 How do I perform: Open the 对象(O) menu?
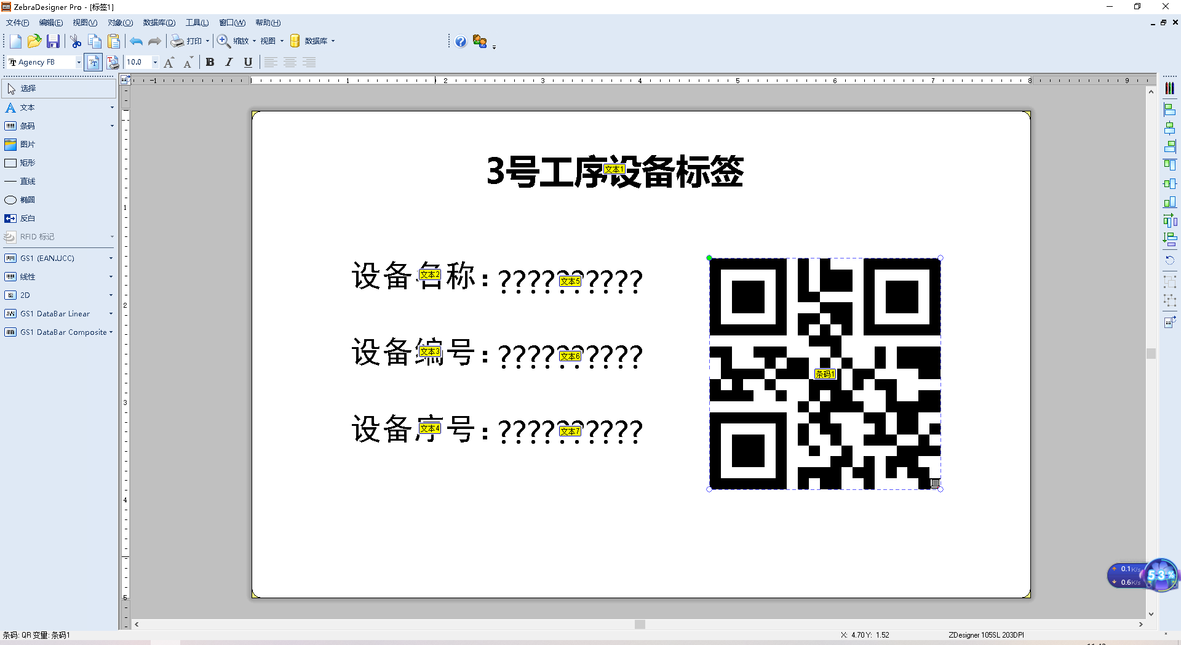[x=120, y=23]
